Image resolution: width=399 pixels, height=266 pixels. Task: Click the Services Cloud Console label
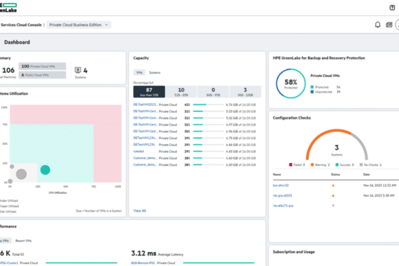21,25
